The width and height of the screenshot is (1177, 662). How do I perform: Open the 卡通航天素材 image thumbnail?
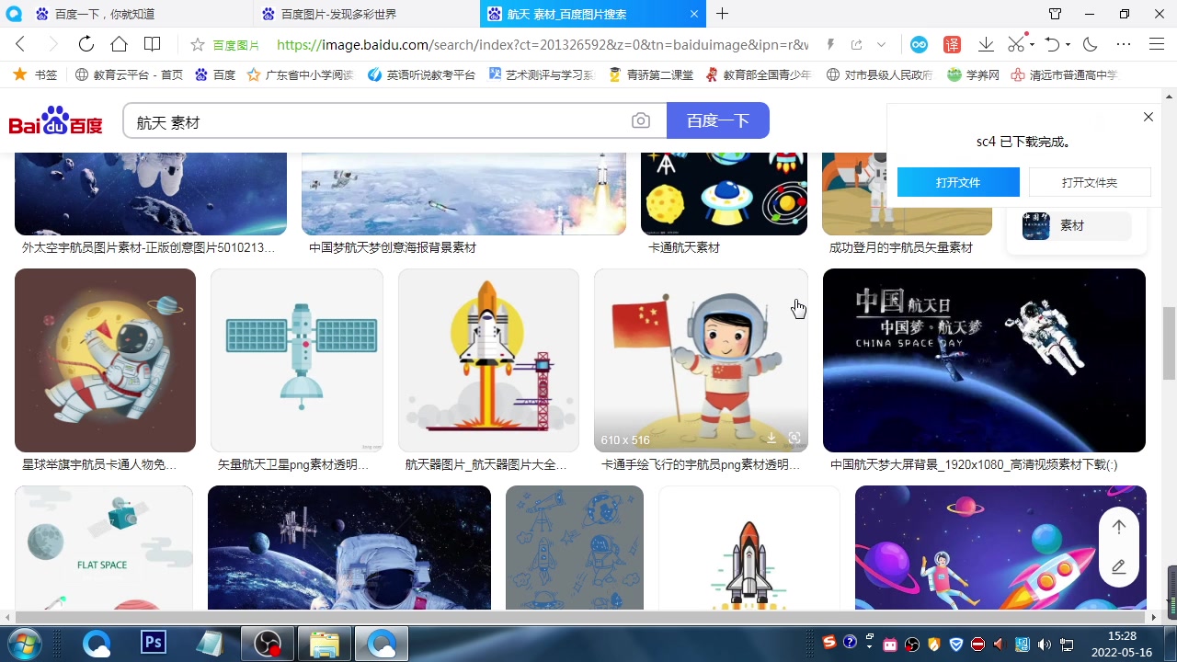pyautogui.click(x=724, y=193)
